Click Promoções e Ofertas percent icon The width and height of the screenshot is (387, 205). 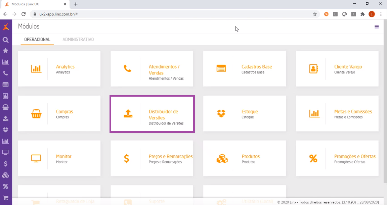(x=313, y=158)
